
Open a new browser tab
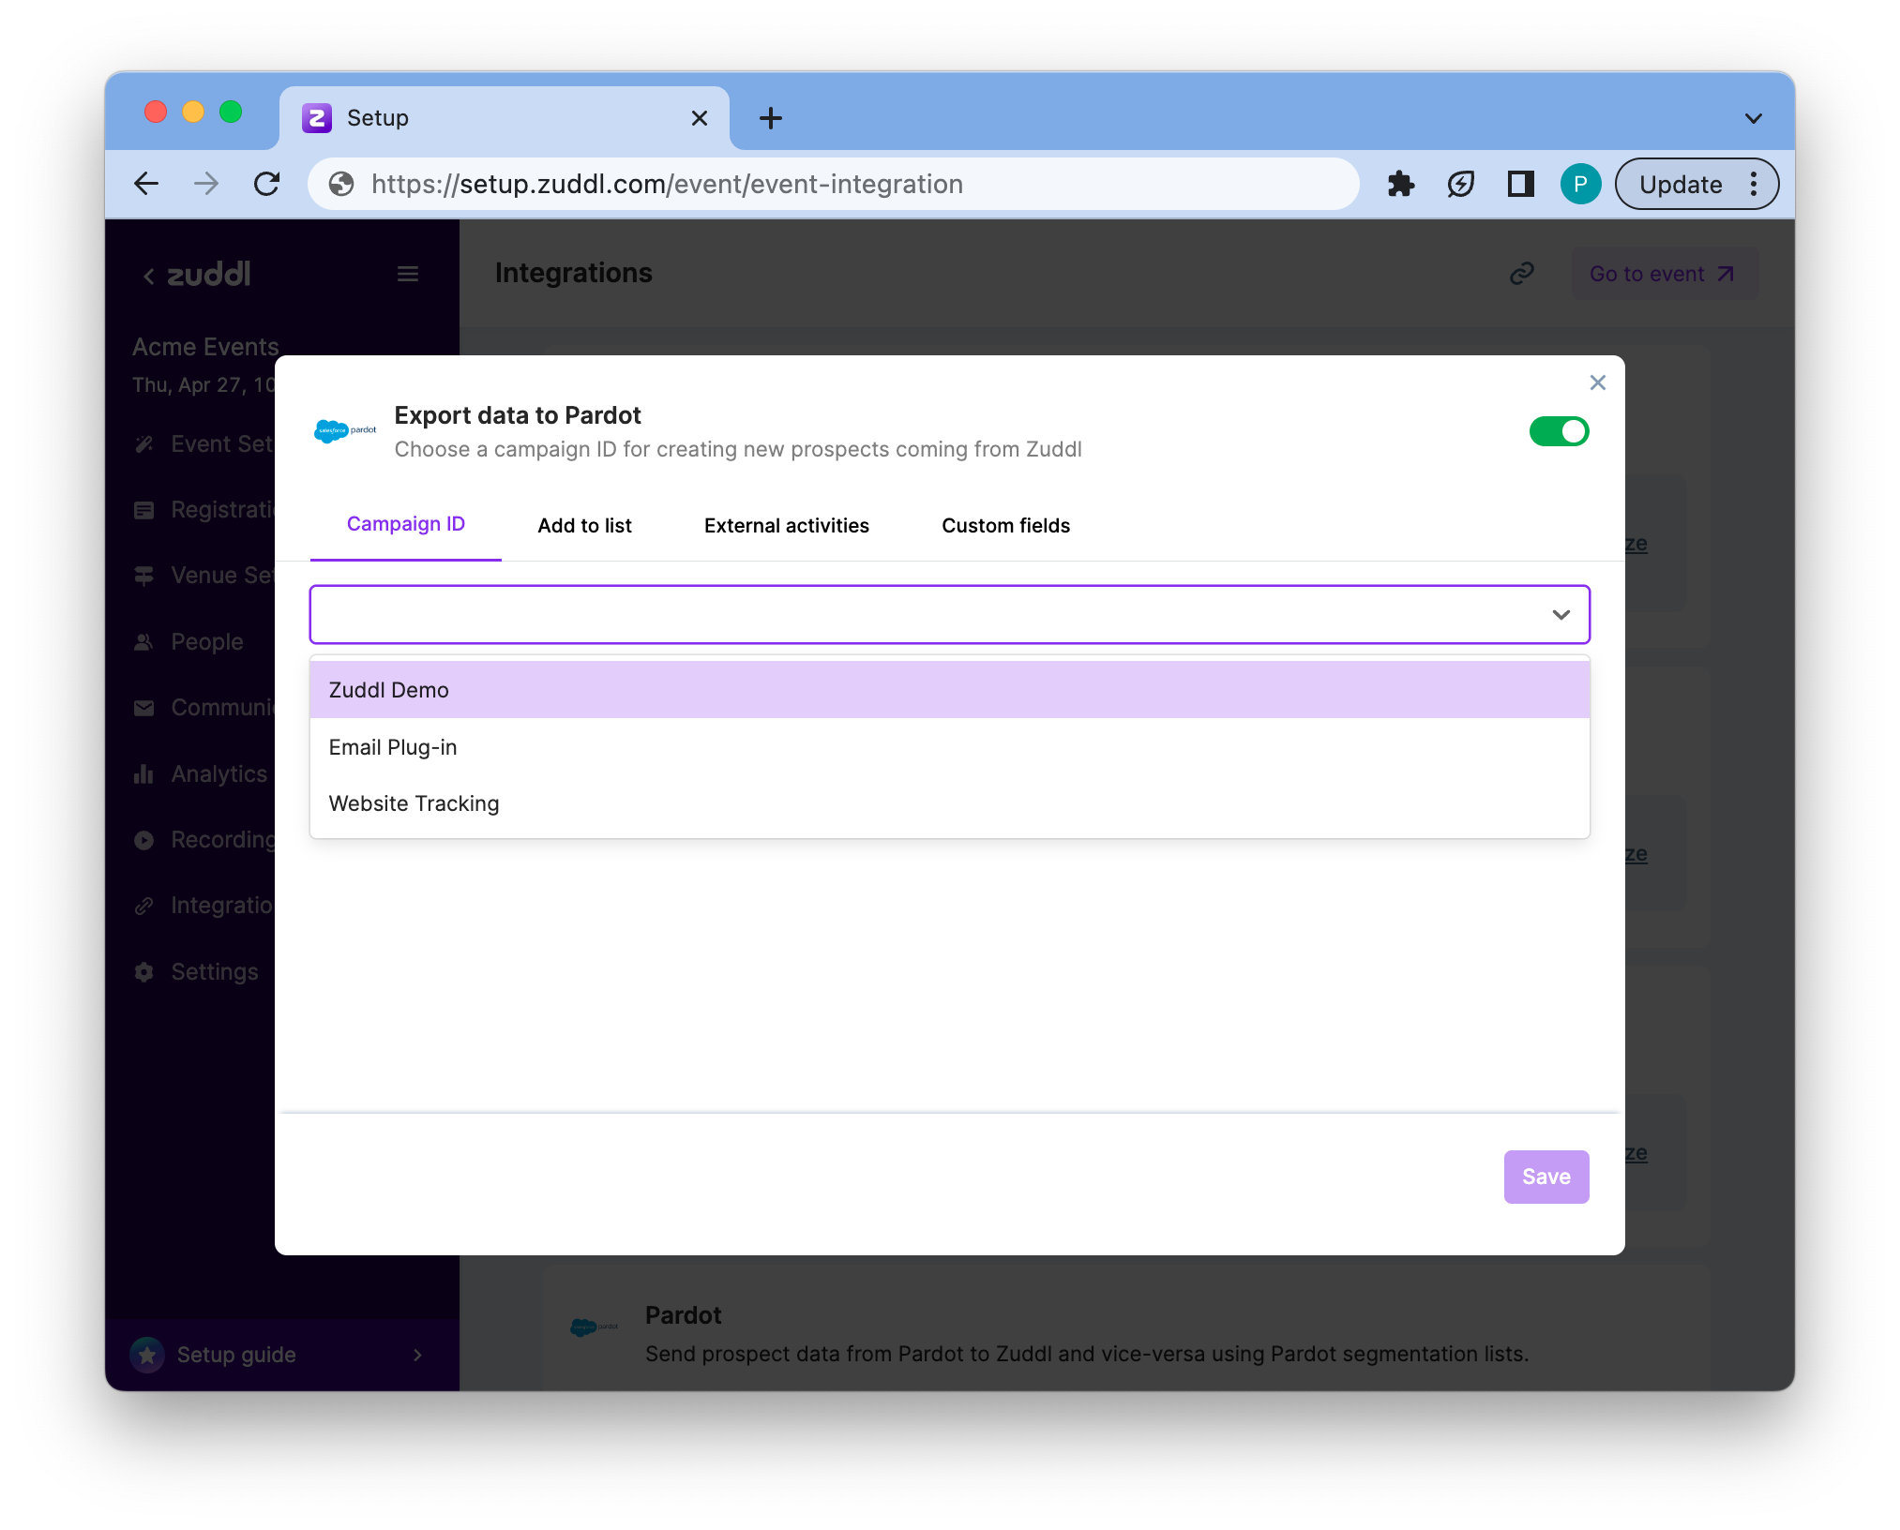770,118
